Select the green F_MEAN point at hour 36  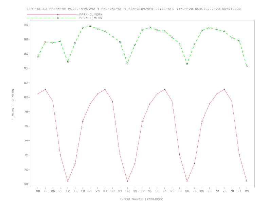pos(127,63)
